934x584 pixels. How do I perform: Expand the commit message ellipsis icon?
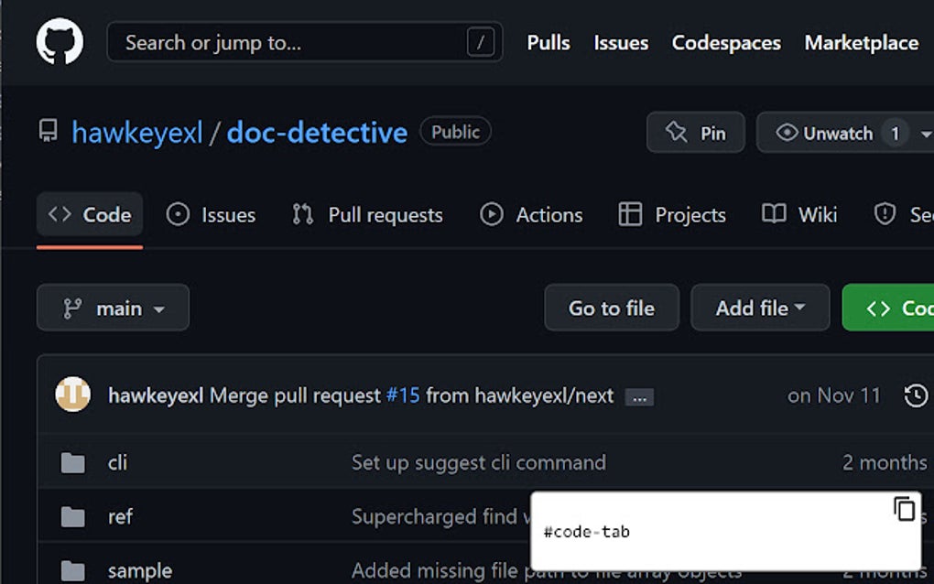coord(640,397)
